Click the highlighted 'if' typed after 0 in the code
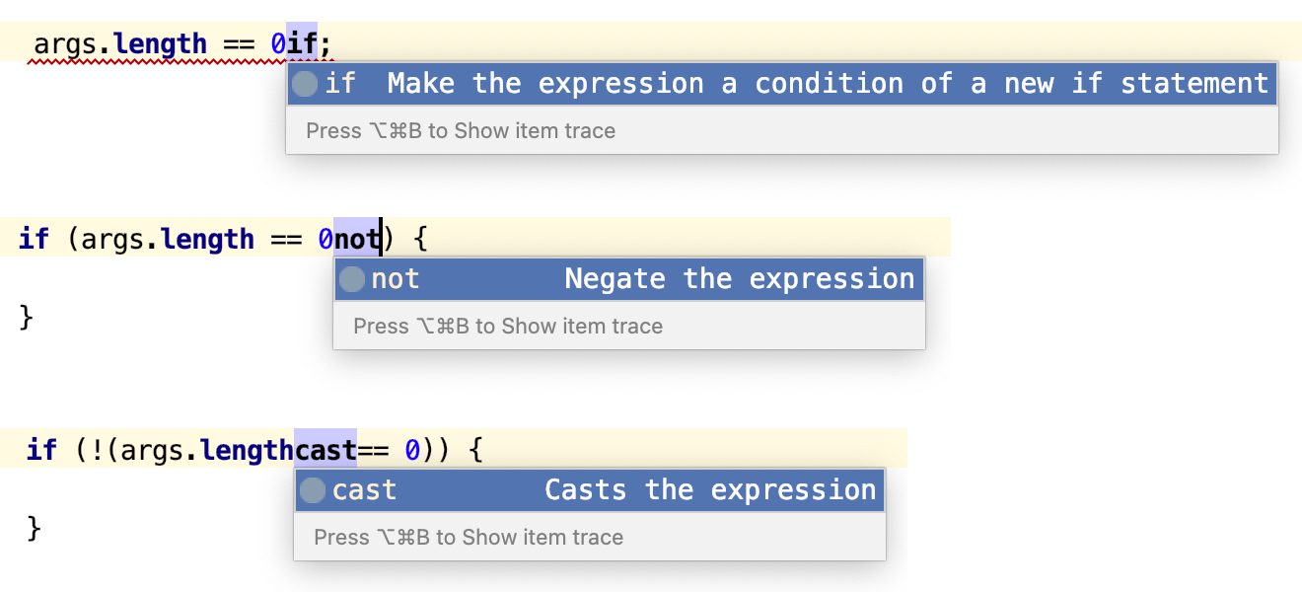 click(303, 44)
